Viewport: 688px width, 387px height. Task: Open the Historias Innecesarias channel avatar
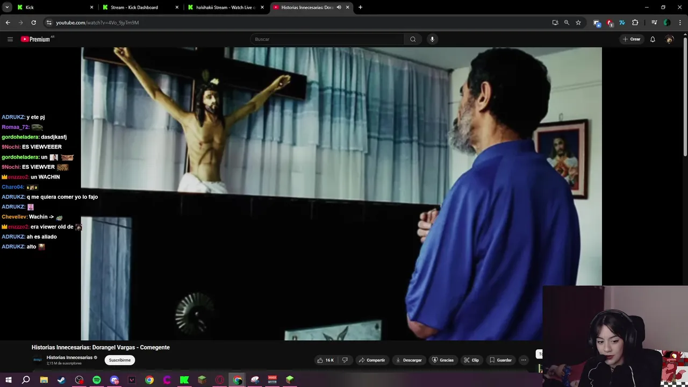coord(38,360)
